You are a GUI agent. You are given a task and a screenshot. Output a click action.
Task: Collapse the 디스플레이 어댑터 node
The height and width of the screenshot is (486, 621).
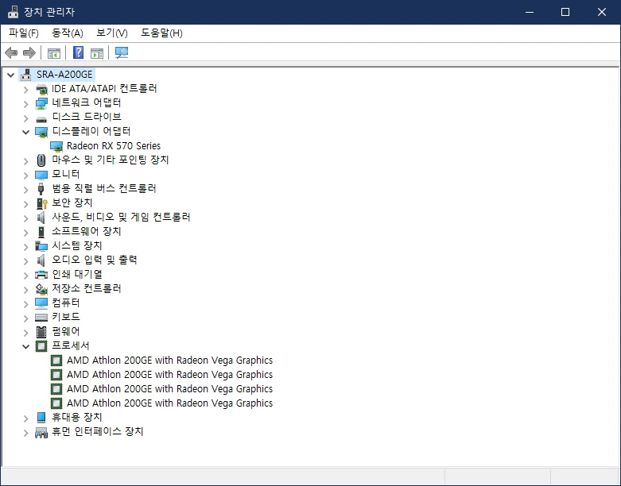pos(25,132)
